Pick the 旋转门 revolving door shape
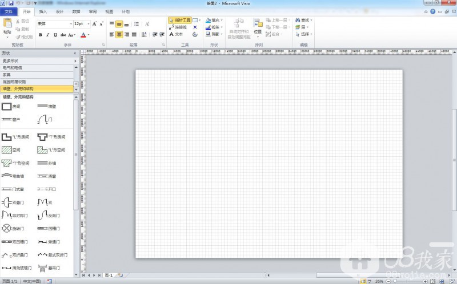457x284 pixels. point(7,229)
